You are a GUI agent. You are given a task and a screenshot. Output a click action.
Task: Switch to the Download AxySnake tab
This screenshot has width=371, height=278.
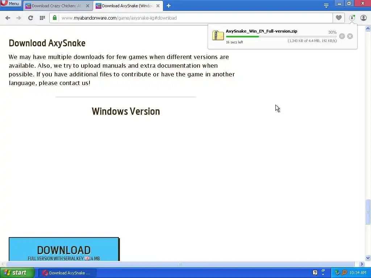(127, 6)
